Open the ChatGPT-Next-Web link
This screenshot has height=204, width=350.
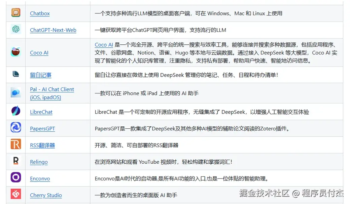pos(53,30)
